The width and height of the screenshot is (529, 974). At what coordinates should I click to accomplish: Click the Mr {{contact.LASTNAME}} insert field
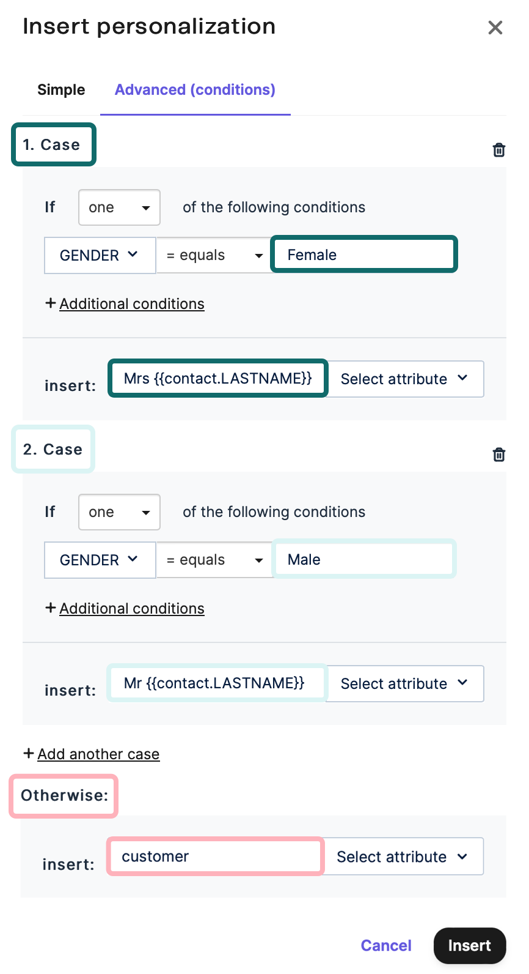[x=217, y=683]
